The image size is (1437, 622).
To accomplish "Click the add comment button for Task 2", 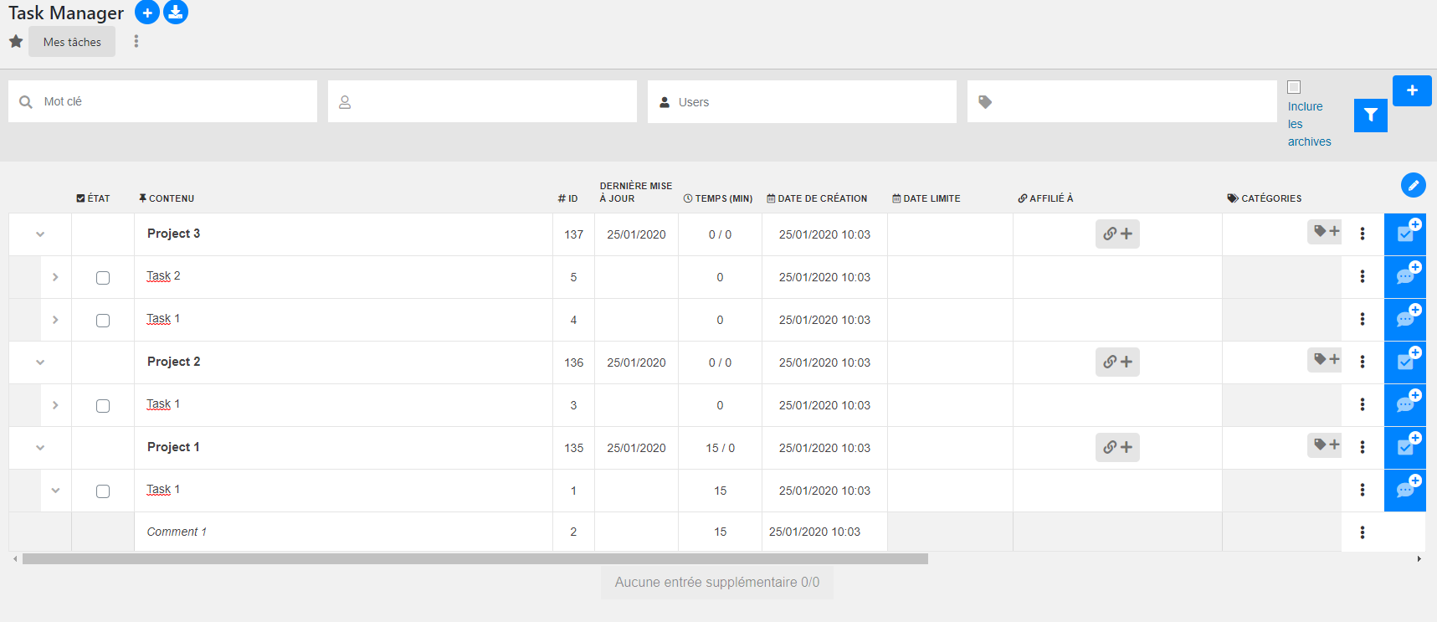I will [x=1405, y=277].
